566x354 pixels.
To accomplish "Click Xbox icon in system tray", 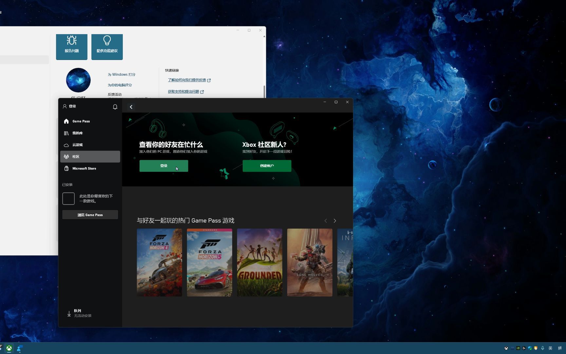I will click(506, 348).
